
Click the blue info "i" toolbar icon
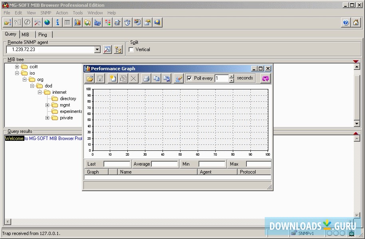pyautogui.click(x=57, y=23)
